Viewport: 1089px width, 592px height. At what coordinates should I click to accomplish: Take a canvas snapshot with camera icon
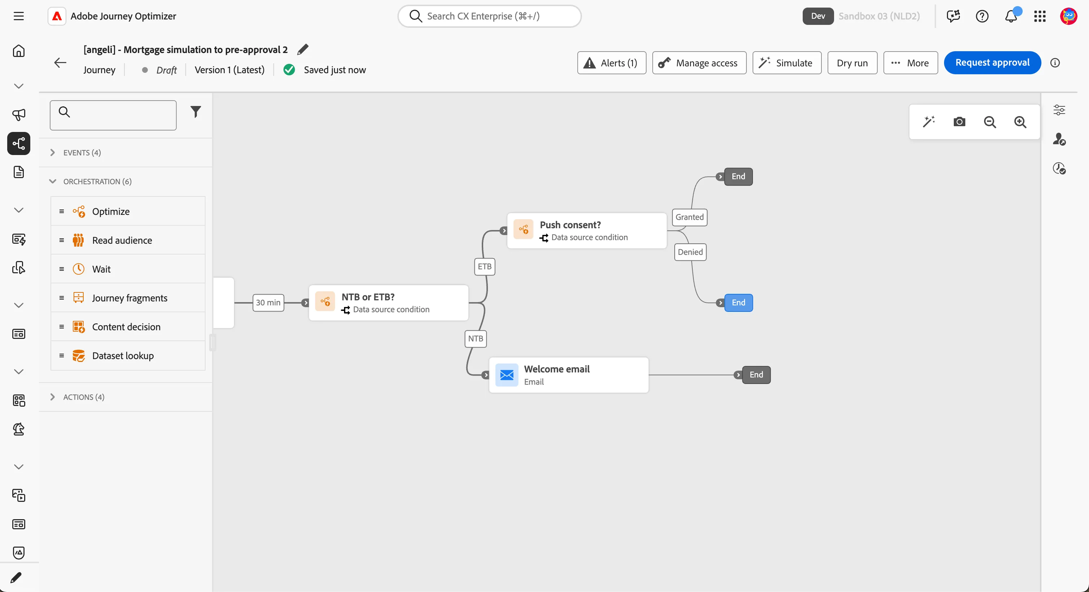tap(959, 122)
